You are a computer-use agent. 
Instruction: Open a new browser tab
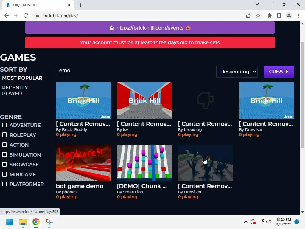(x=80, y=5)
